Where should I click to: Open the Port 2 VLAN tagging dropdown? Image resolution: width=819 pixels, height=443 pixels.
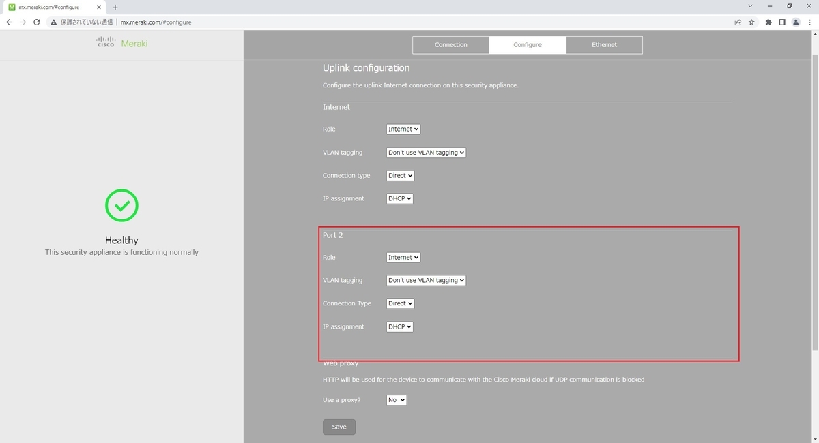coord(425,280)
